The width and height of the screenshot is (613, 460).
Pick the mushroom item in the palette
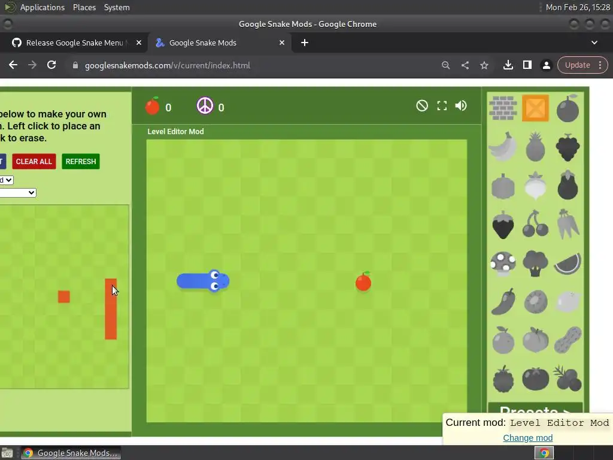(503, 264)
